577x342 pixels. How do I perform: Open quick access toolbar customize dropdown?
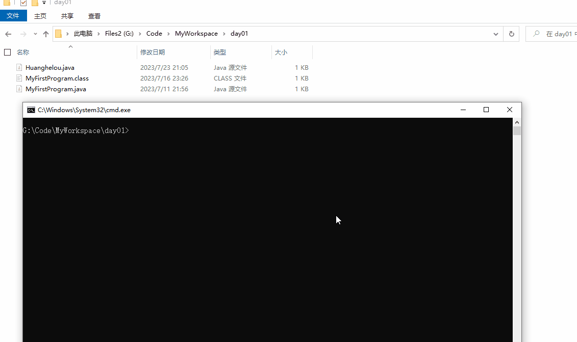pyautogui.click(x=44, y=3)
